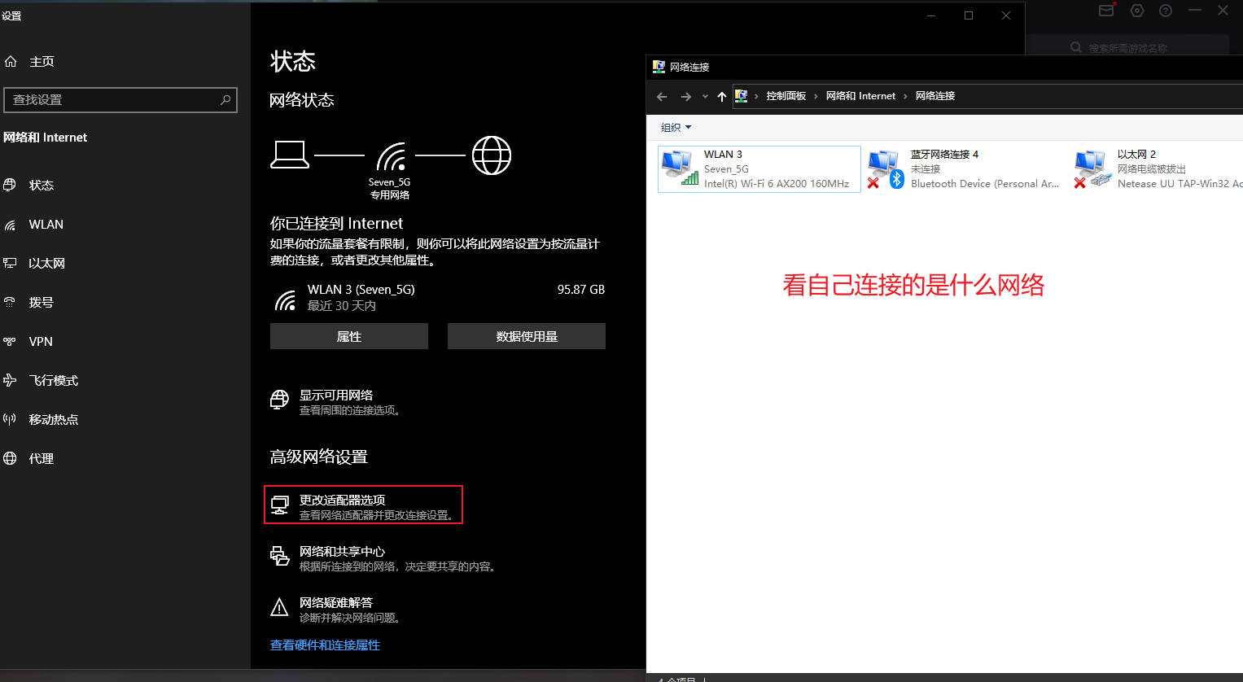
Task: Click the VPN icon in sidebar
Action: (x=10, y=341)
